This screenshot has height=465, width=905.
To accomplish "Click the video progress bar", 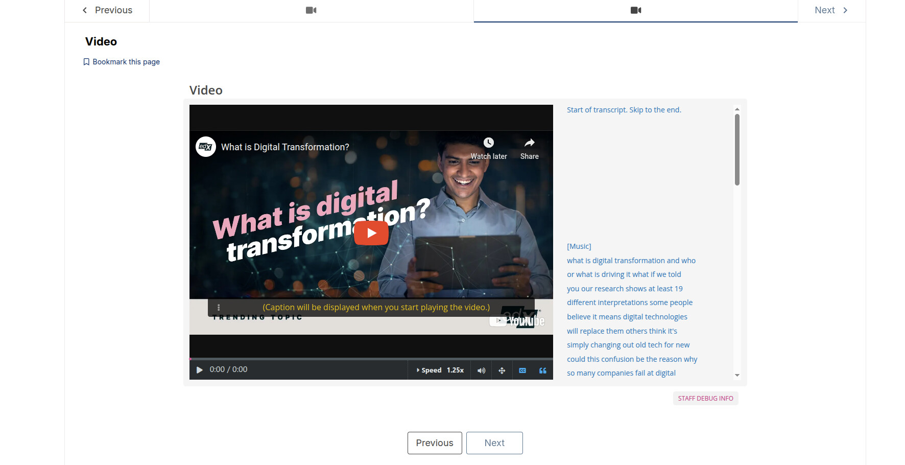I will pyautogui.click(x=371, y=359).
